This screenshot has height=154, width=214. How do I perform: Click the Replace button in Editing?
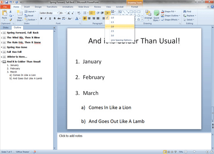point(190,16)
